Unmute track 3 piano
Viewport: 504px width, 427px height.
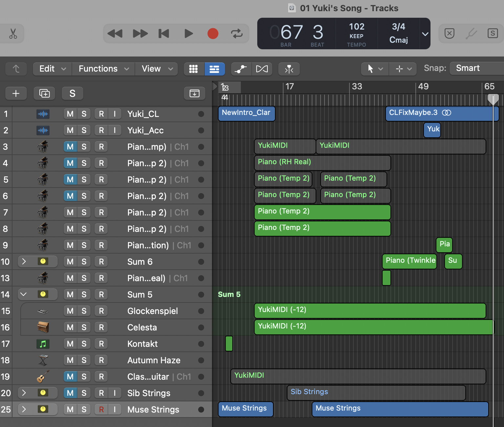tap(70, 147)
